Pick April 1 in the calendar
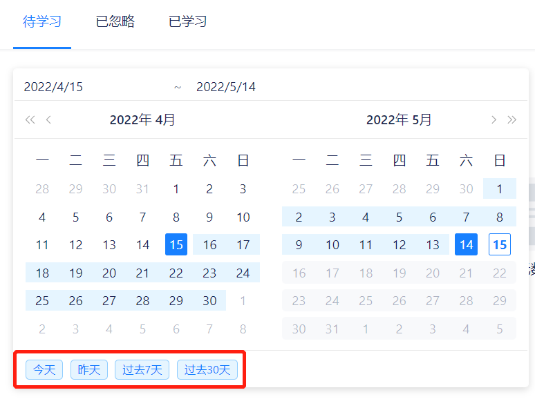 [176, 188]
